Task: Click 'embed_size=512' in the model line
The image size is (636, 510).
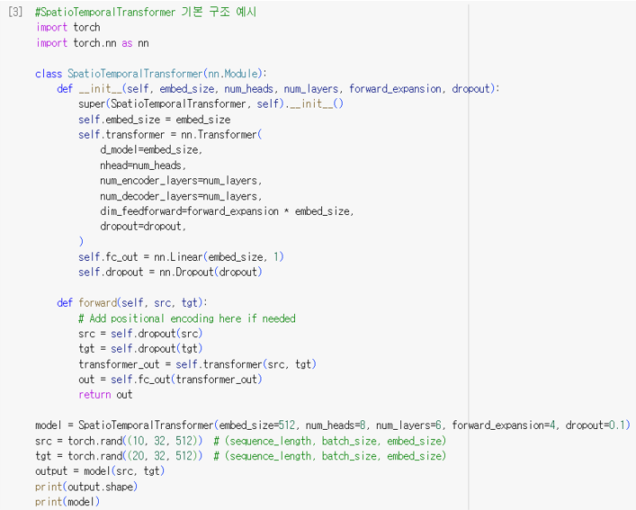Action: [x=257, y=425]
